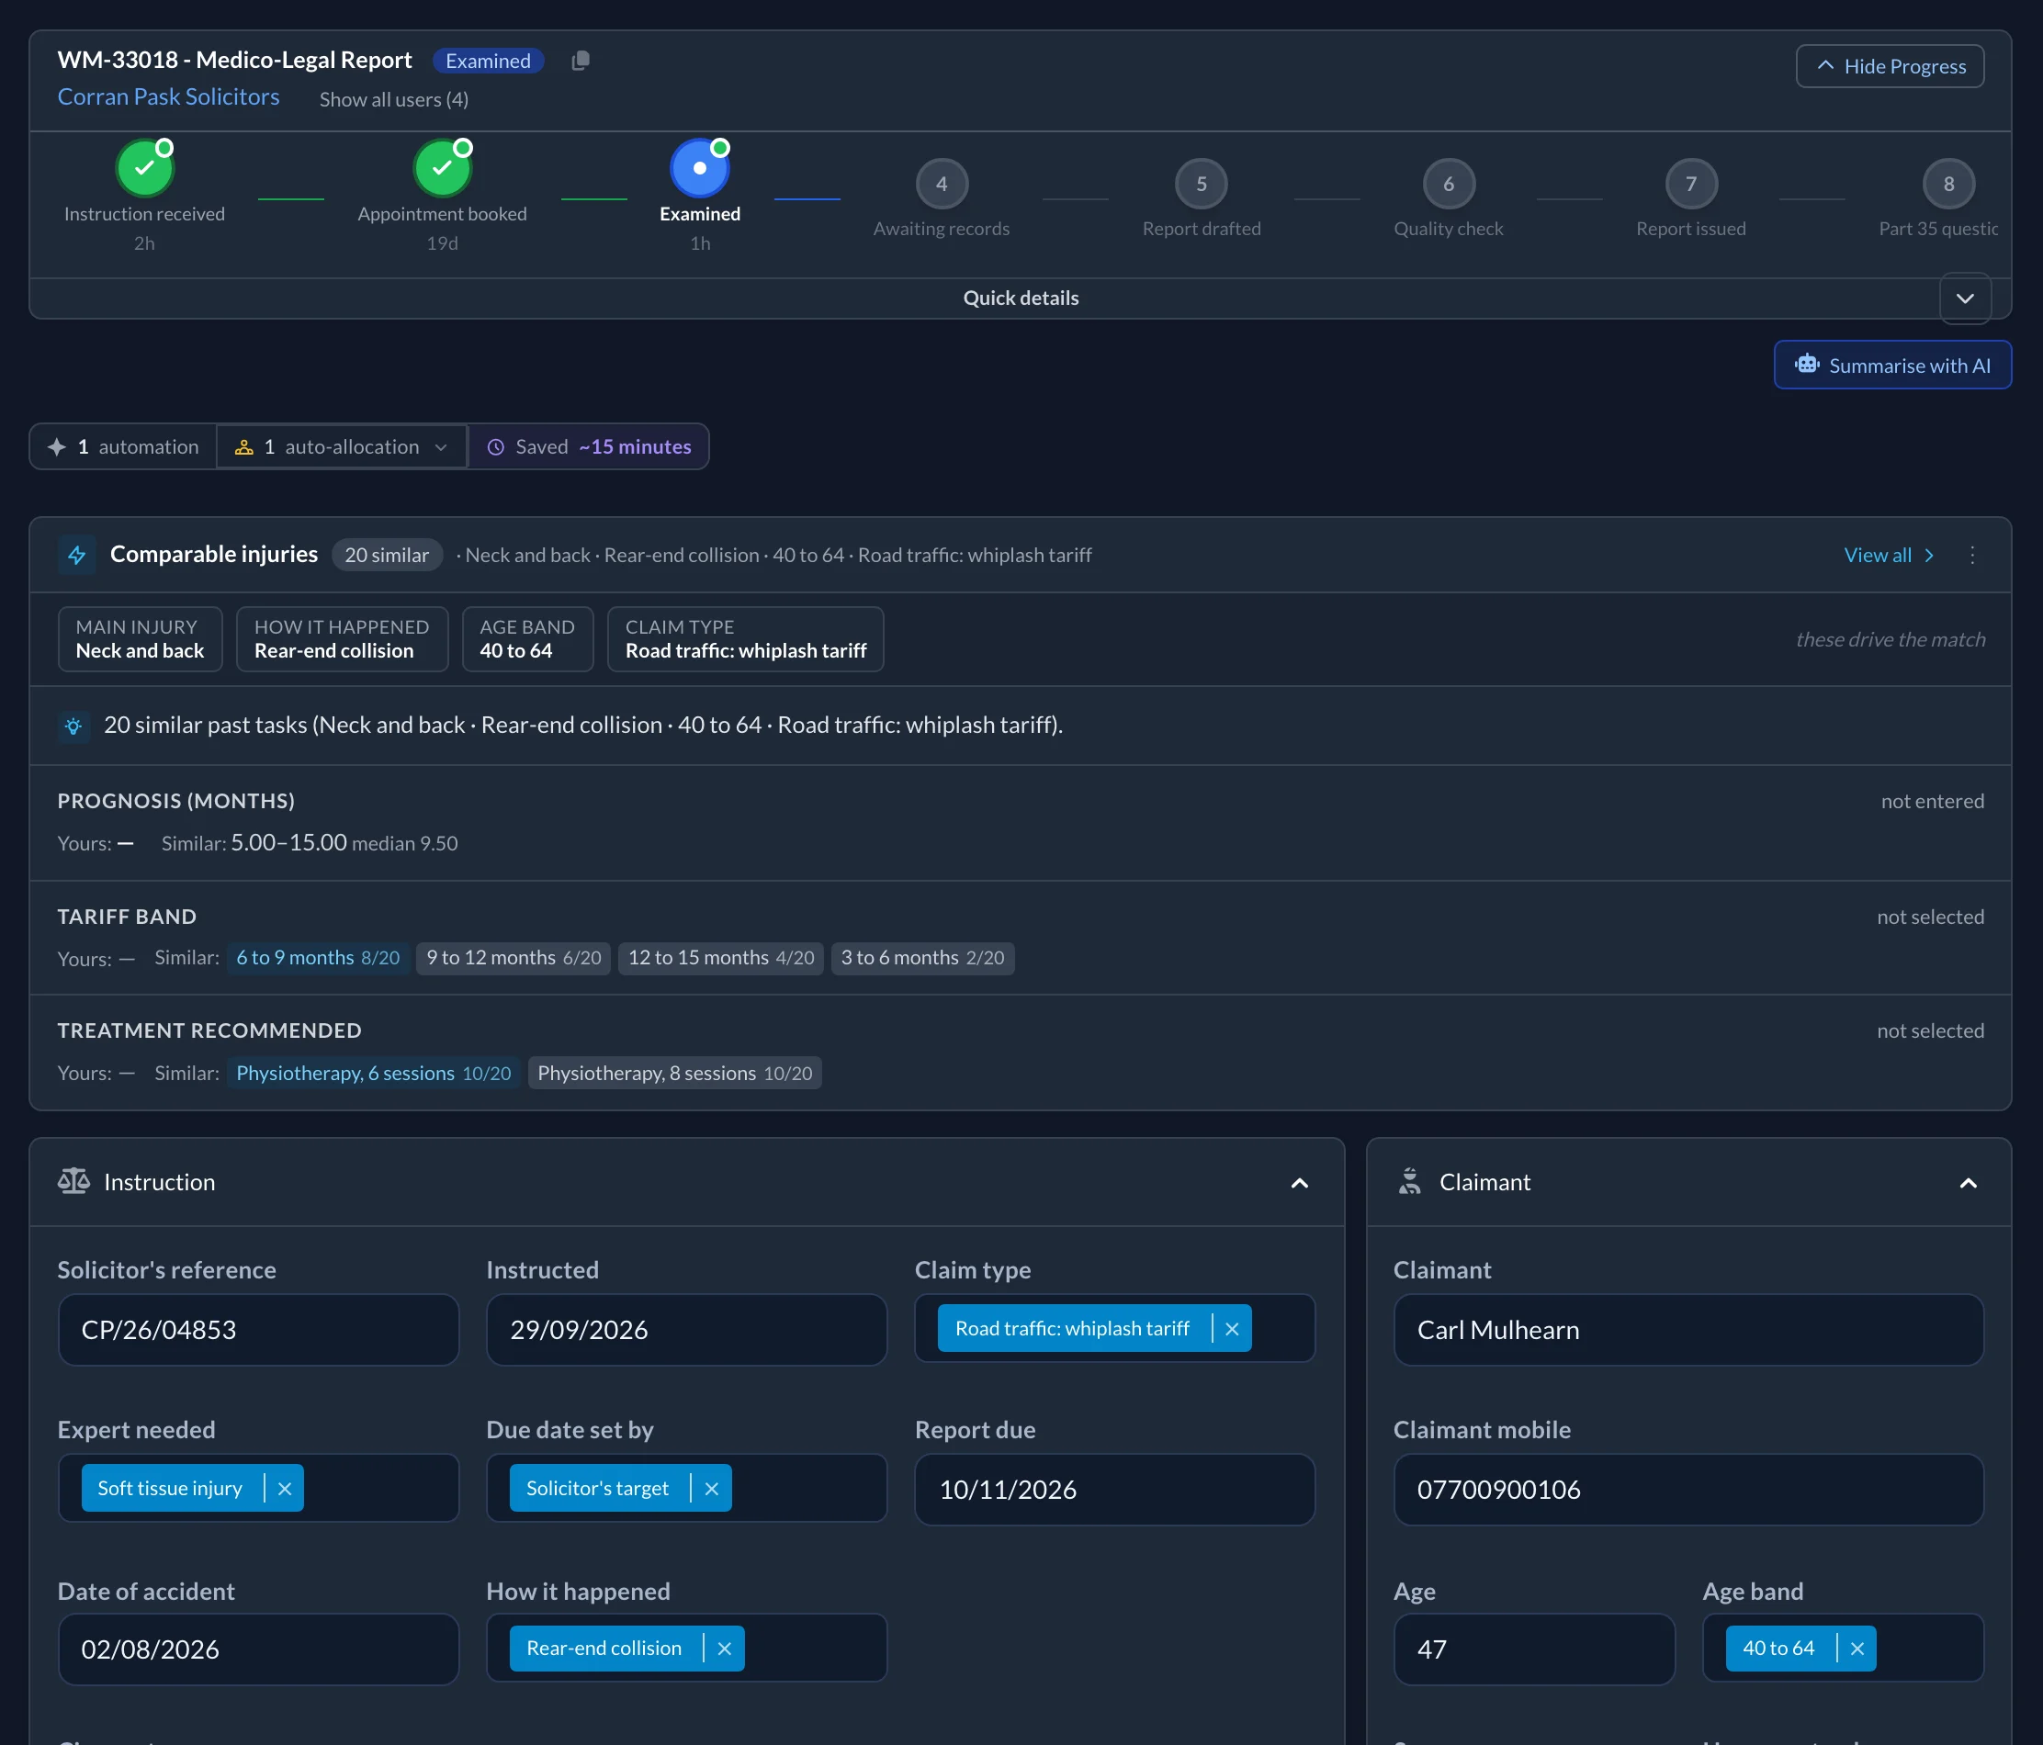The height and width of the screenshot is (1745, 2043).
Task: Open Corran Pask Solicitors link
Action: (x=169, y=96)
